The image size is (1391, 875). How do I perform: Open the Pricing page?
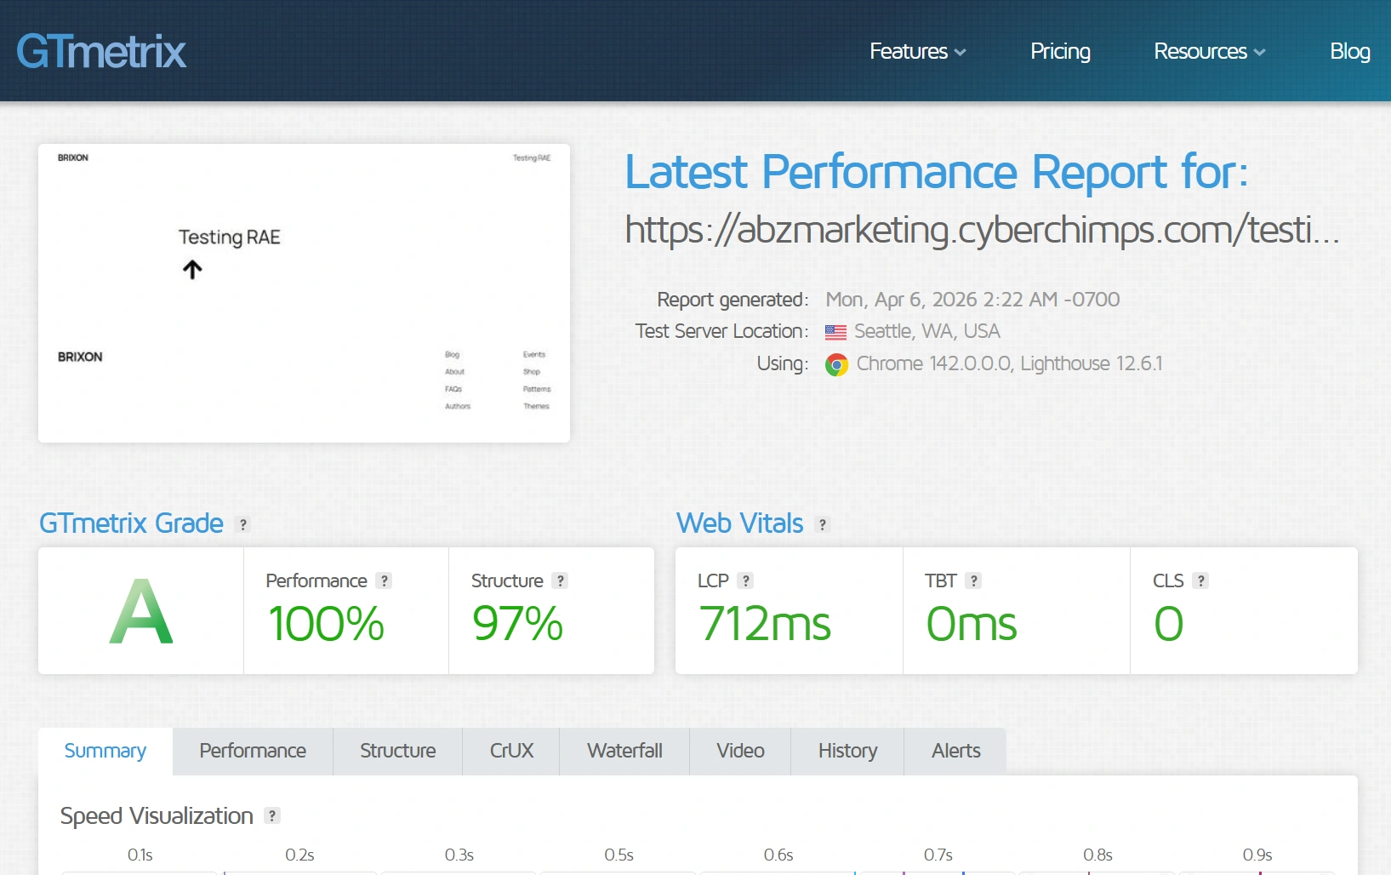click(1060, 51)
